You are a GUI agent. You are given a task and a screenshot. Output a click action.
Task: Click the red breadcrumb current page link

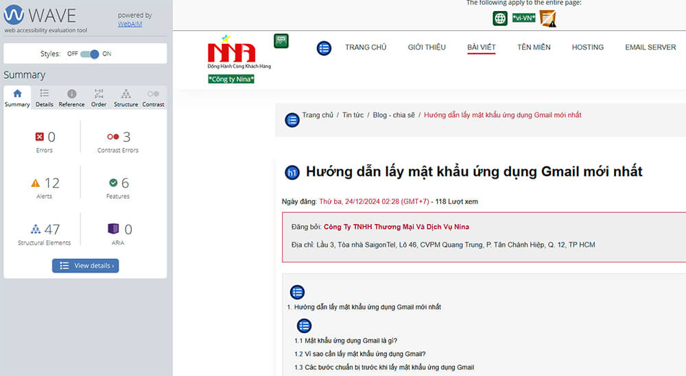point(503,115)
